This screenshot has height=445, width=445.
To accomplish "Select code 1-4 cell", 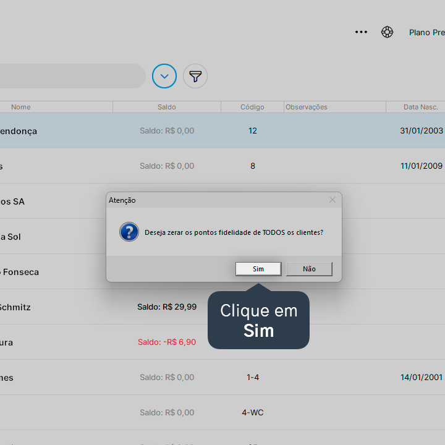I will pos(253,377).
